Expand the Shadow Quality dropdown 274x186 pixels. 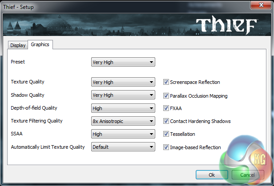point(123,95)
